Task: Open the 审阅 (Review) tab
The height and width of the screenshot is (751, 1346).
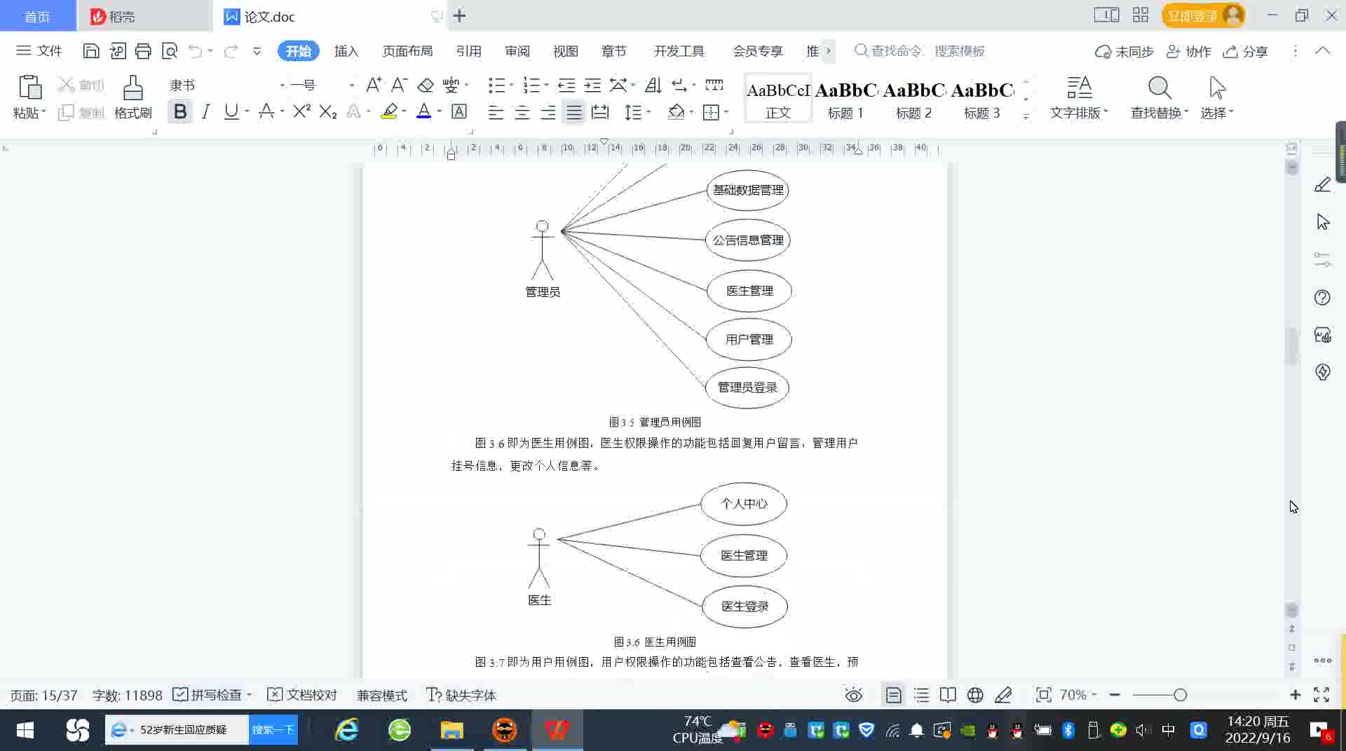Action: click(517, 51)
